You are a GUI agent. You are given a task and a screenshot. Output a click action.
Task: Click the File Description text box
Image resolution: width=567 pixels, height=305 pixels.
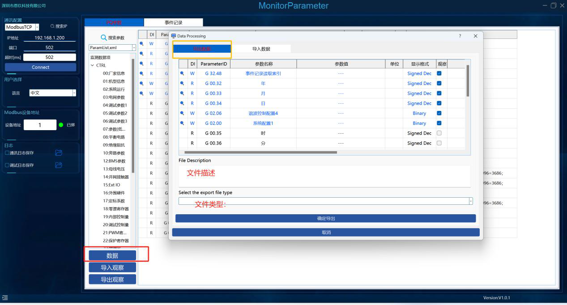324,176
